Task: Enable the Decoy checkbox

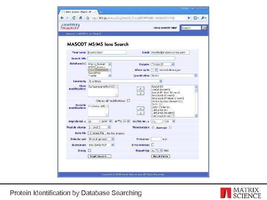Action: click(89, 150)
